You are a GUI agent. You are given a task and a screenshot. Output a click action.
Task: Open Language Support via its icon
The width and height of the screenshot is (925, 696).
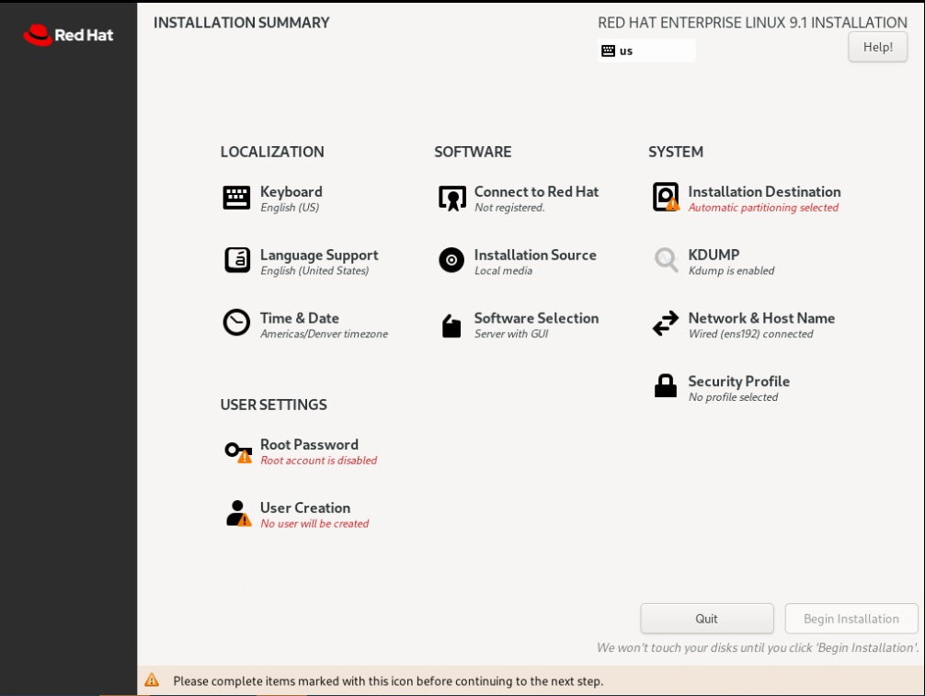pos(236,260)
